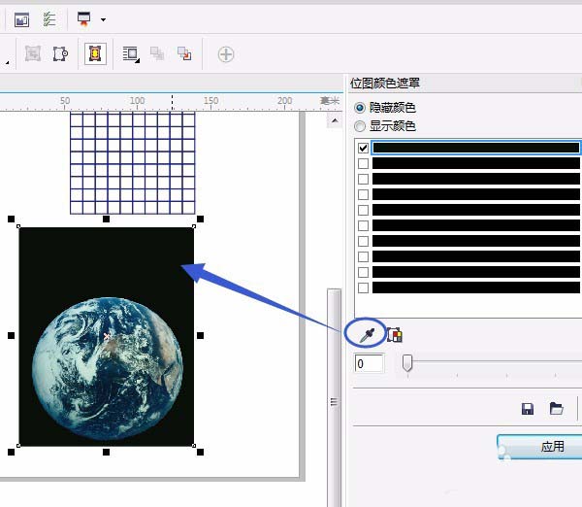Expand the dropdown arrow next to launch icon

pyautogui.click(x=103, y=19)
